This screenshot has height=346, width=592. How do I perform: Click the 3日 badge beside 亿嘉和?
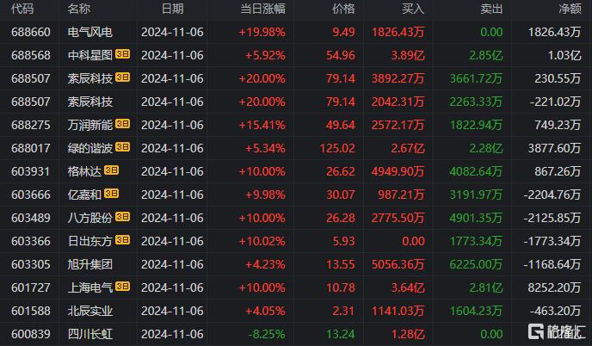(x=111, y=194)
